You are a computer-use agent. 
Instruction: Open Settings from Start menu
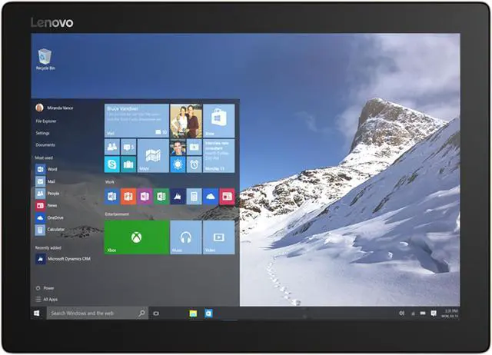point(42,133)
